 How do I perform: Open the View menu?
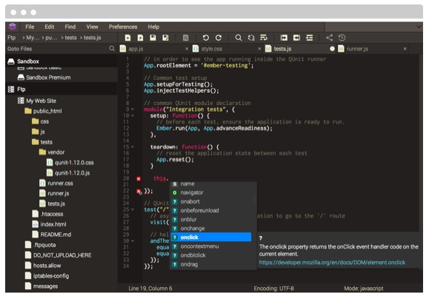point(92,27)
